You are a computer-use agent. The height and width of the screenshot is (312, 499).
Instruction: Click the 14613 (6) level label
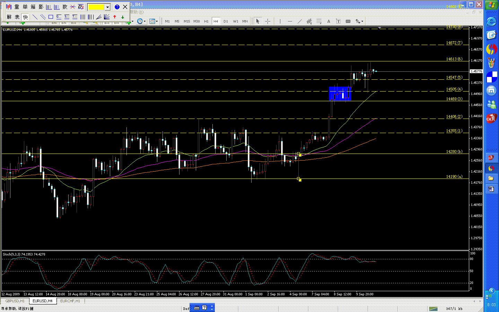tap(454, 59)
